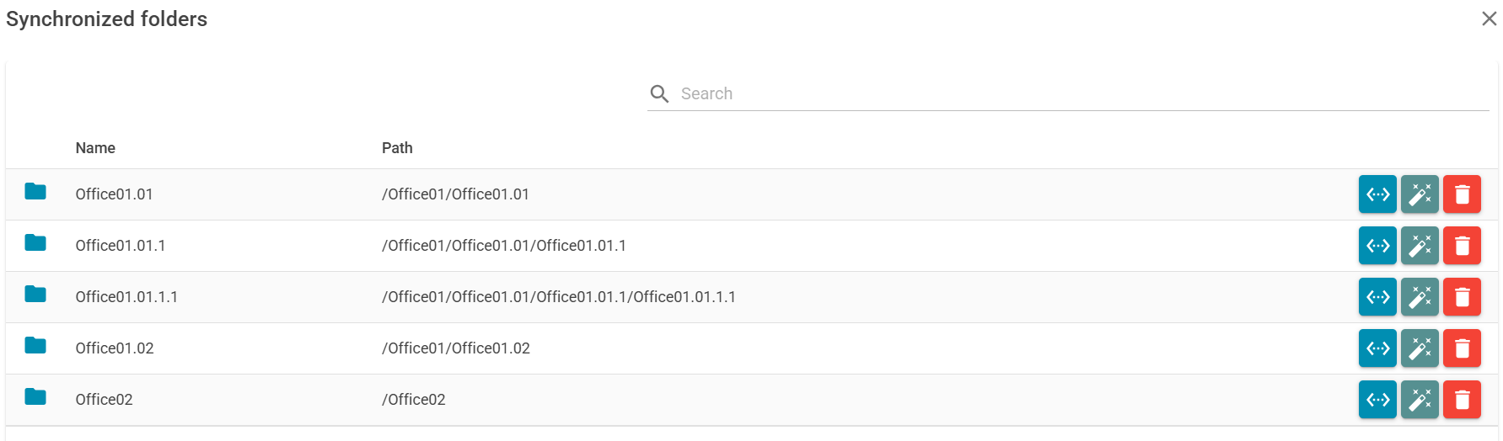This screenshot has height=441, width=1503.
Task: Click the sync arrows button for Office01.01.1.1
Action: pos(1377,297)
